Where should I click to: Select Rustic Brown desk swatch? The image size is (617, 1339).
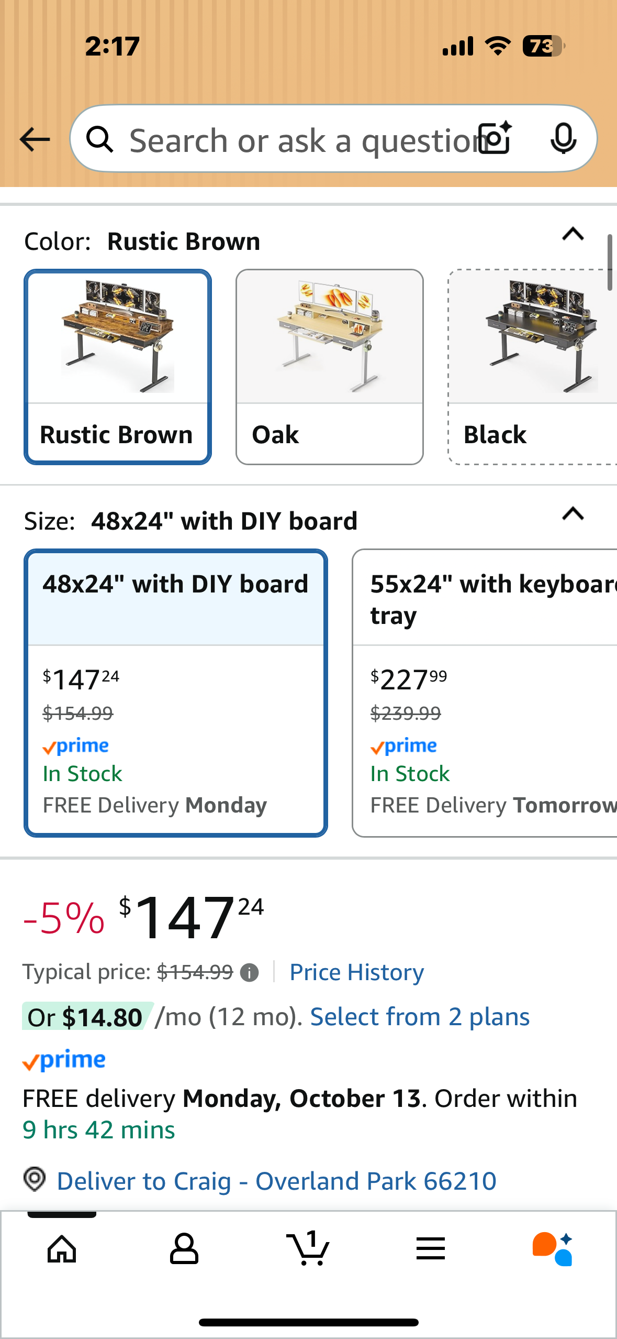(x=118, y=367)
